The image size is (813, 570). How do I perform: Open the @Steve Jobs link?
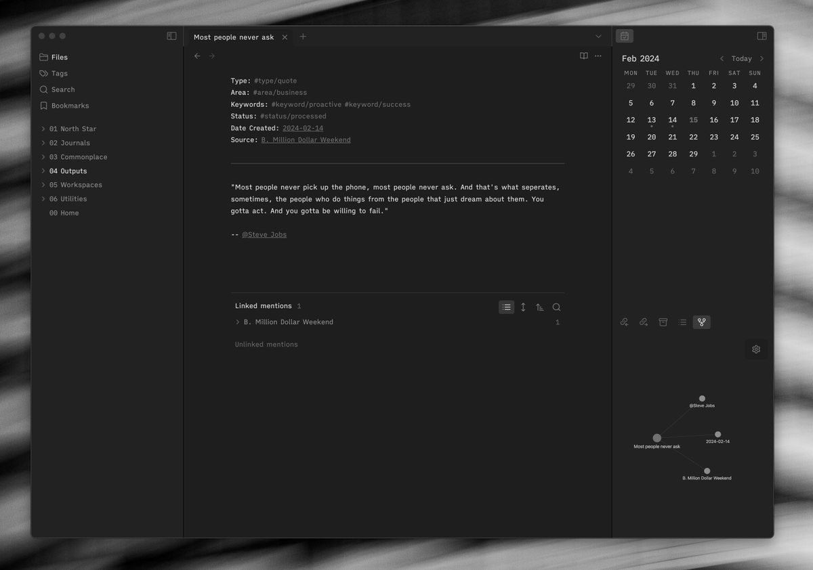264,235
